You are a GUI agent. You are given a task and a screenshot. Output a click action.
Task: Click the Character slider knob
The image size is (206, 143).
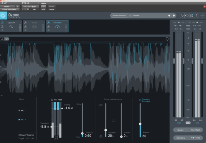(x=82, y=133)
